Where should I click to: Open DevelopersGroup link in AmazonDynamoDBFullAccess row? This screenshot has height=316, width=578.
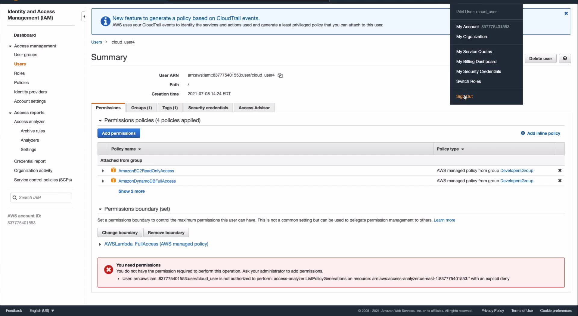[517, 181]
